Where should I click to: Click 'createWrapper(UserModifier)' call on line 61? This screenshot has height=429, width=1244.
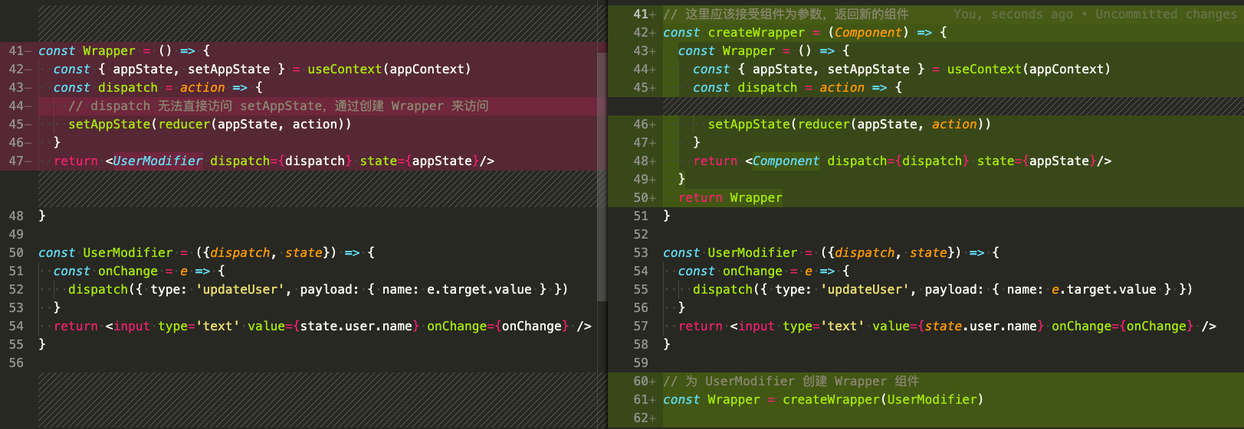point(882,400)
